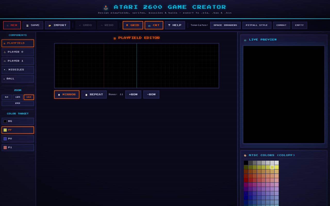Load the Pitfall Style template
330x206 pixels.
click(x=257, y=25)
